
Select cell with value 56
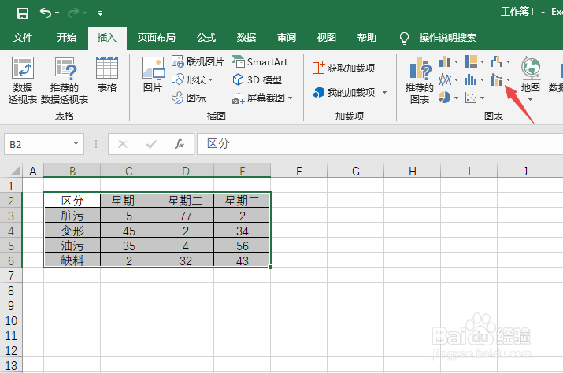[x=242, y=246]
